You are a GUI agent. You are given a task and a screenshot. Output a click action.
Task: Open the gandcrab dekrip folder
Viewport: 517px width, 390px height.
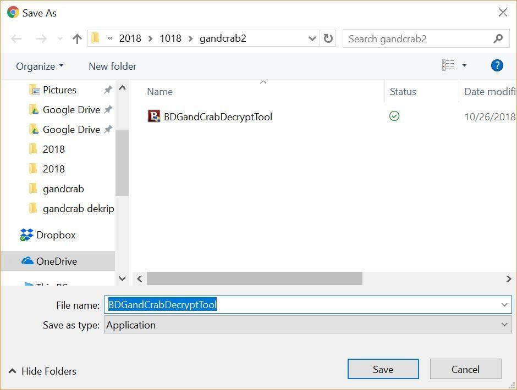78,209
